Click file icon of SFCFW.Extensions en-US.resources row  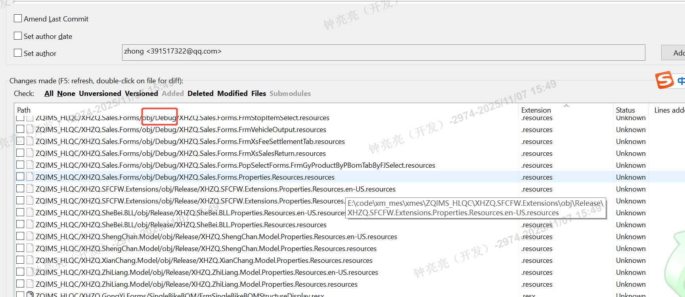[30, 189]
